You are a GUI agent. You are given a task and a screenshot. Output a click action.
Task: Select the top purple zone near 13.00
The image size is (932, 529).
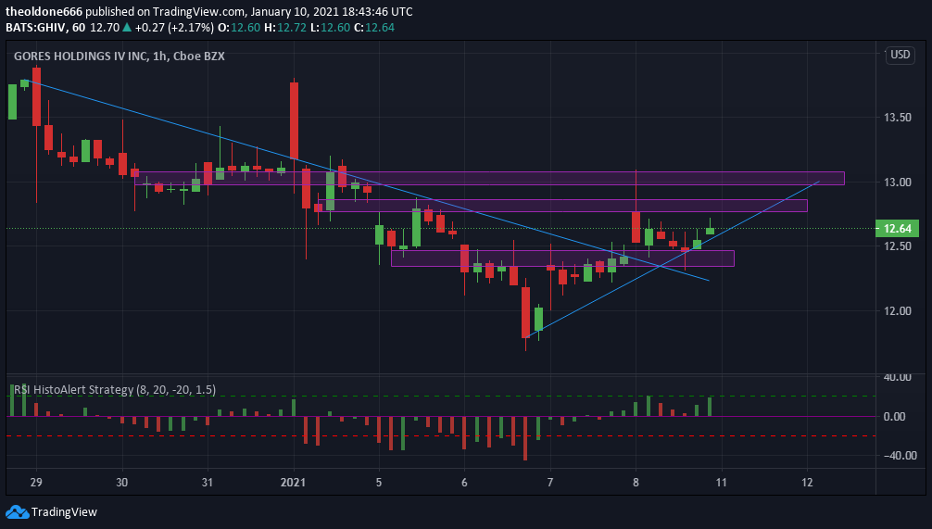point(489,178)
